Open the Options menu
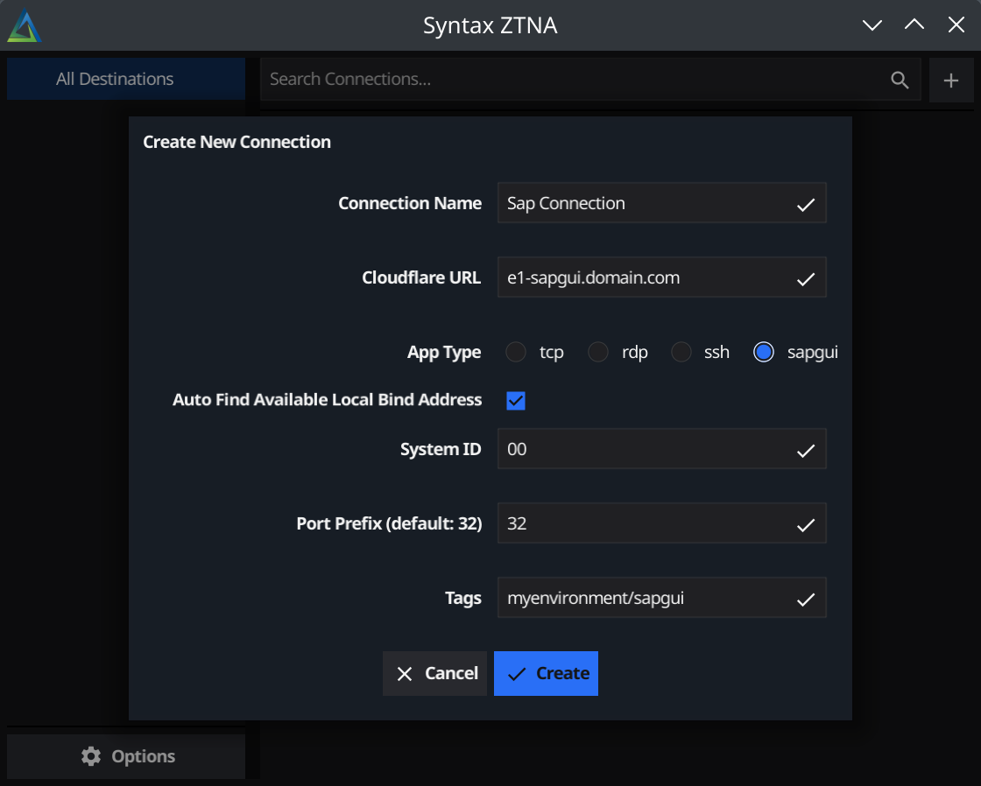The width and height of the screenshot is (981, 786). click(x=125, y=755)
